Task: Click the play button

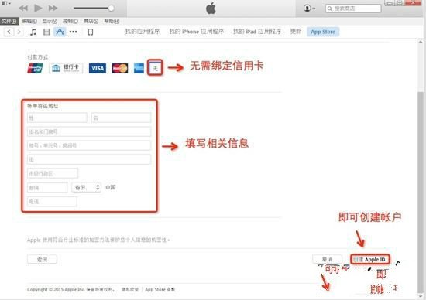Action: [38, 9]
